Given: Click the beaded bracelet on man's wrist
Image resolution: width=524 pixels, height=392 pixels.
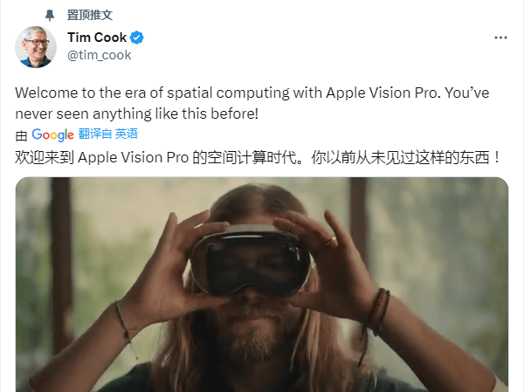Looking at the screenshot, I should tap(380, 312).
